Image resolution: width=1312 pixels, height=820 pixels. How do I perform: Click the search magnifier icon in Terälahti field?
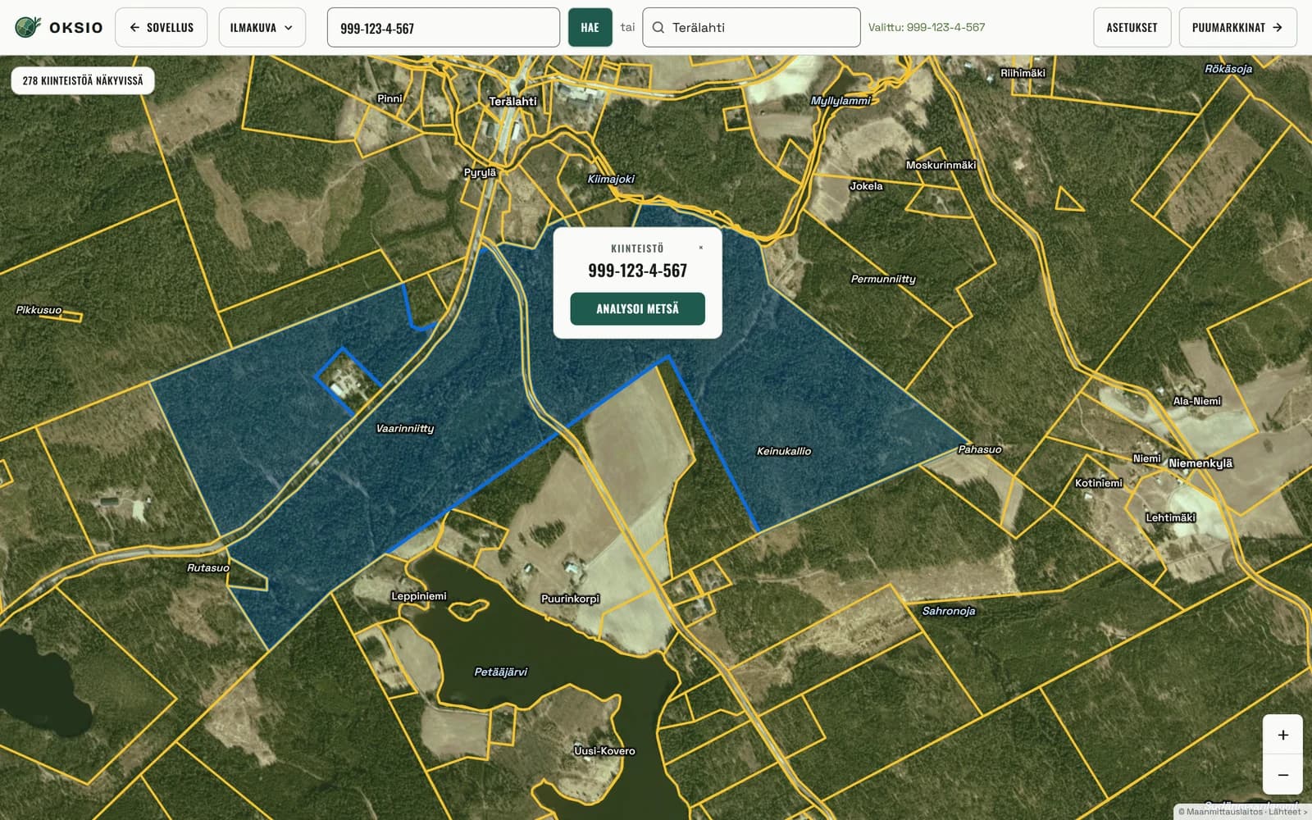click(658, 27)
